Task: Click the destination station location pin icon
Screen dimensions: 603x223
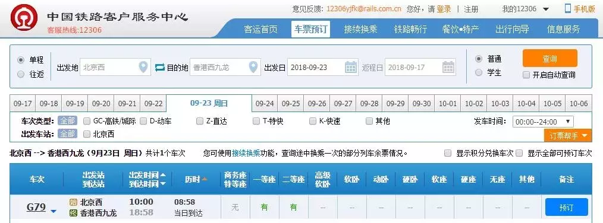Action: [253, 68]
